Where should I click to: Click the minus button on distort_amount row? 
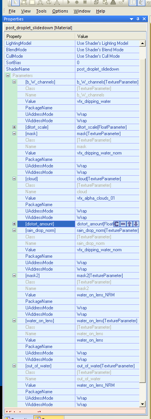point(123,224)
